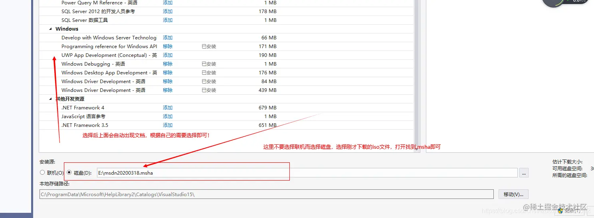Click 添加 for UWP App Development (Conceptual)
The width and height of the screenshot is (594, 218).
[168, 55]
